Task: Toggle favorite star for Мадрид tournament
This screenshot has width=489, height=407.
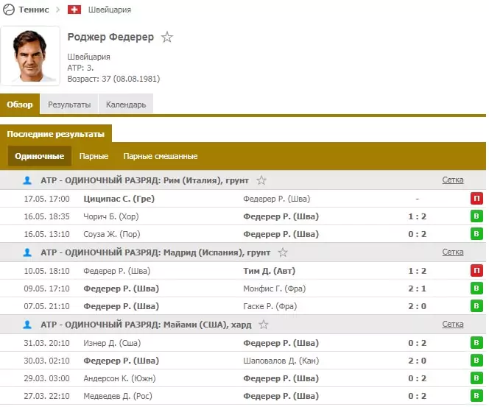Action: [283, 252]
